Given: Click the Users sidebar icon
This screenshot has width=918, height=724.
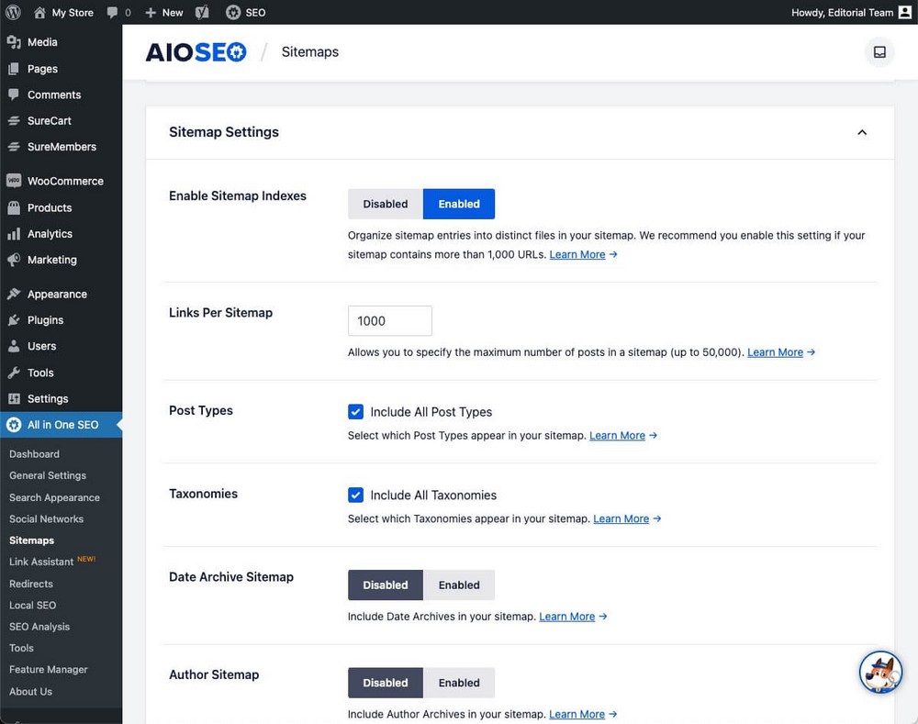Looking at the screenshot, I should [14, 346].
